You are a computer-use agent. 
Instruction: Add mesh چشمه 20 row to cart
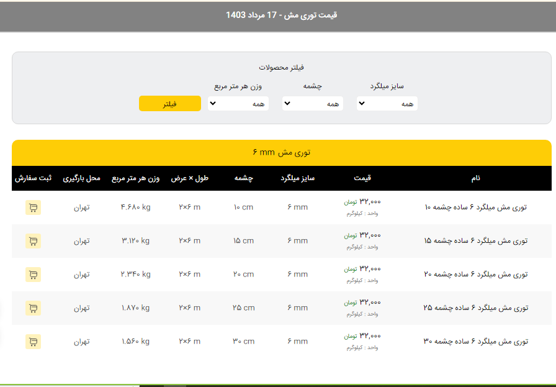33,275
